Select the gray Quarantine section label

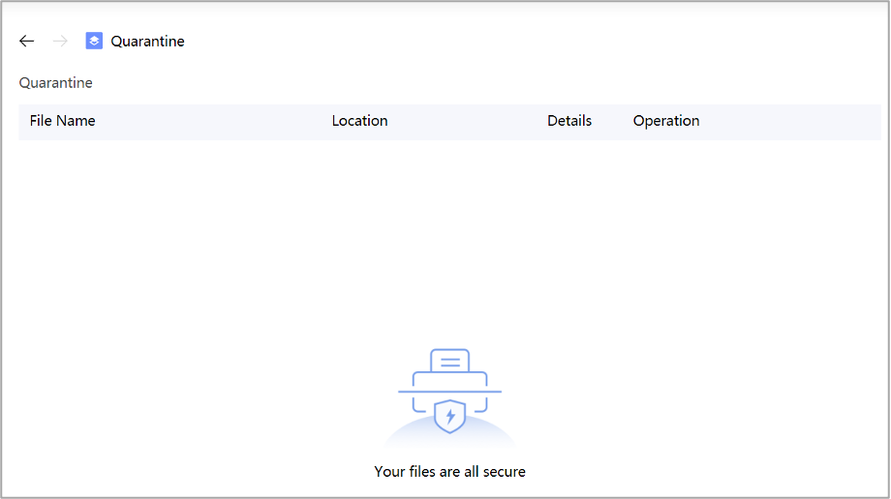56,83
